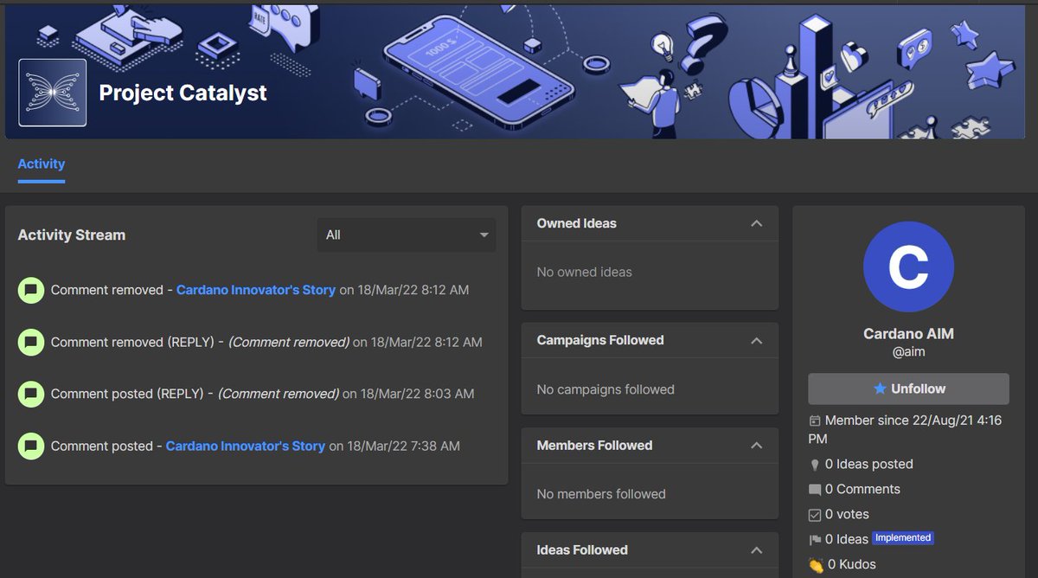Image resolution: width=1038 pixels, height=578 pixels.
Task: Click comment icon beside 8:12 AM Cardano Innovator's Story
Action: (31, 290)
